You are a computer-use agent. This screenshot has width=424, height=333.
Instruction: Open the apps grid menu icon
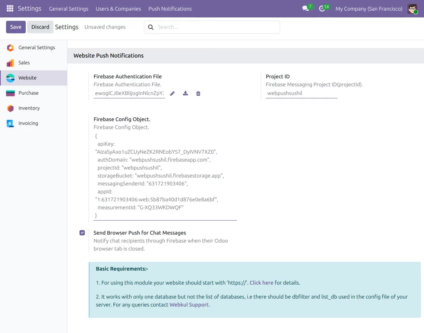(x=10, y=8)
